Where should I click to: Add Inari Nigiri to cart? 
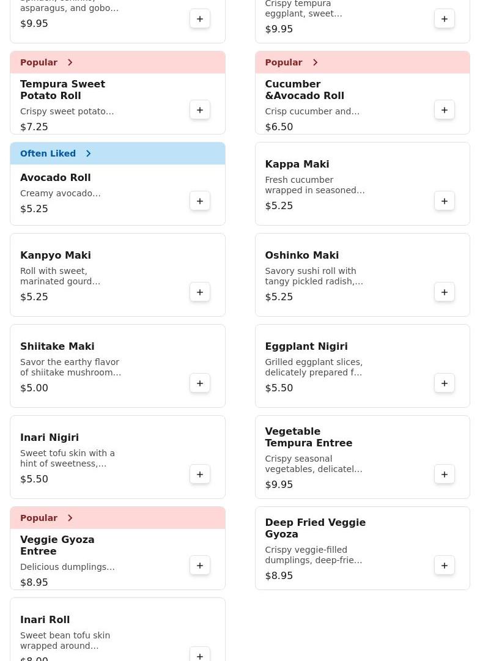click(x=200, y=475)
